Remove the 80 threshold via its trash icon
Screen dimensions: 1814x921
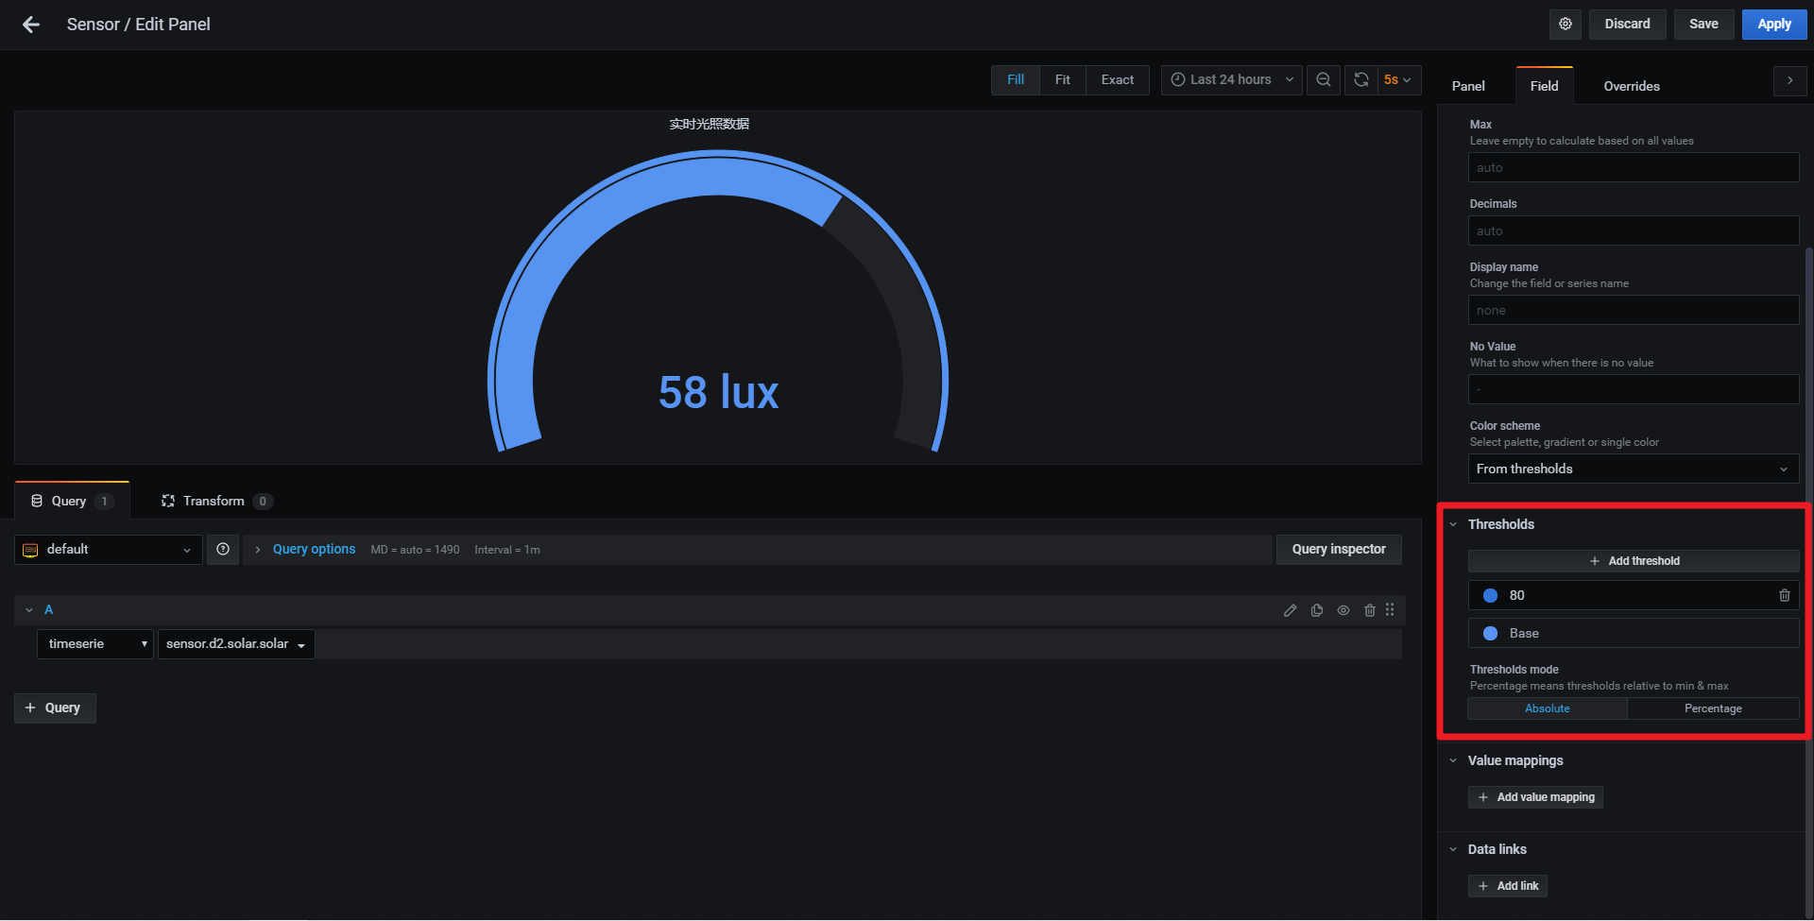pyautogui.click(x=1784, y=595)
